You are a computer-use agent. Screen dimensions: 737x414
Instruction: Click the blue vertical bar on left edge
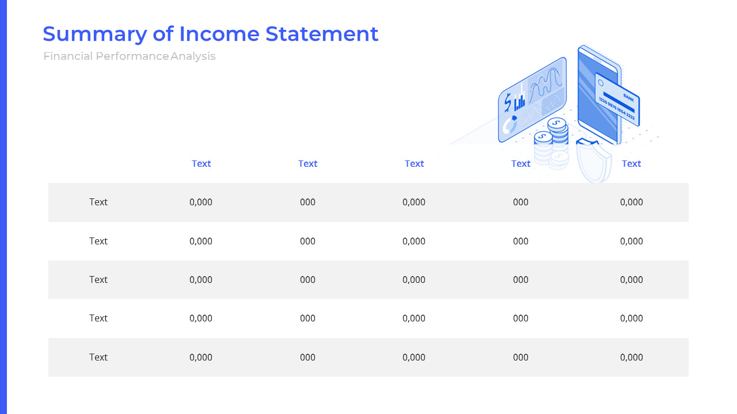pyautogui.click(x=3, y=207)
